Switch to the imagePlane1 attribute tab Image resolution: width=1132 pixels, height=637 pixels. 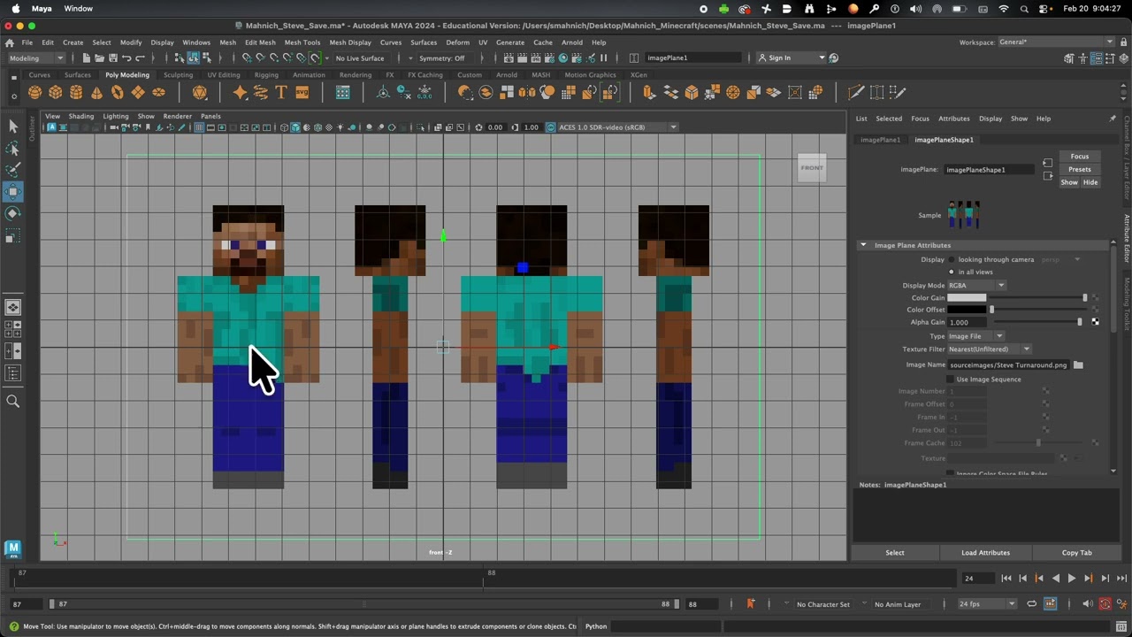click(880, 140)
